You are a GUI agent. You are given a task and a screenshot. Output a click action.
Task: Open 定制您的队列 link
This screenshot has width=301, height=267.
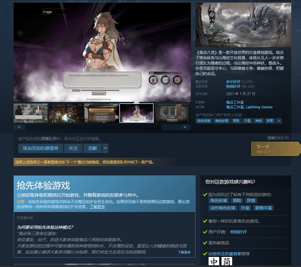click(278, 138)
